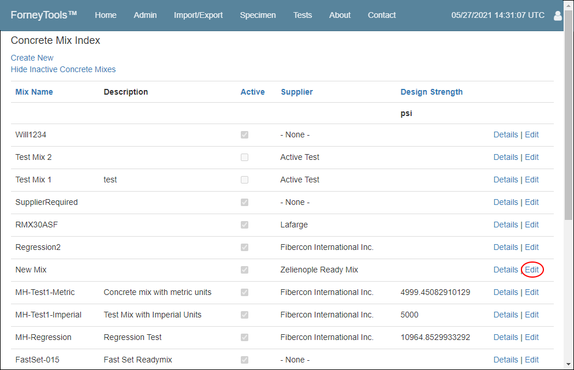Click the Concrete mix with metric units description
The image size is (574, 370).
point(158,293)
